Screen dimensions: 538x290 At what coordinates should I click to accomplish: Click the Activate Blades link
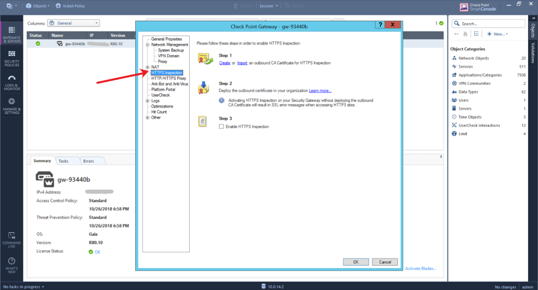(420, 268)
